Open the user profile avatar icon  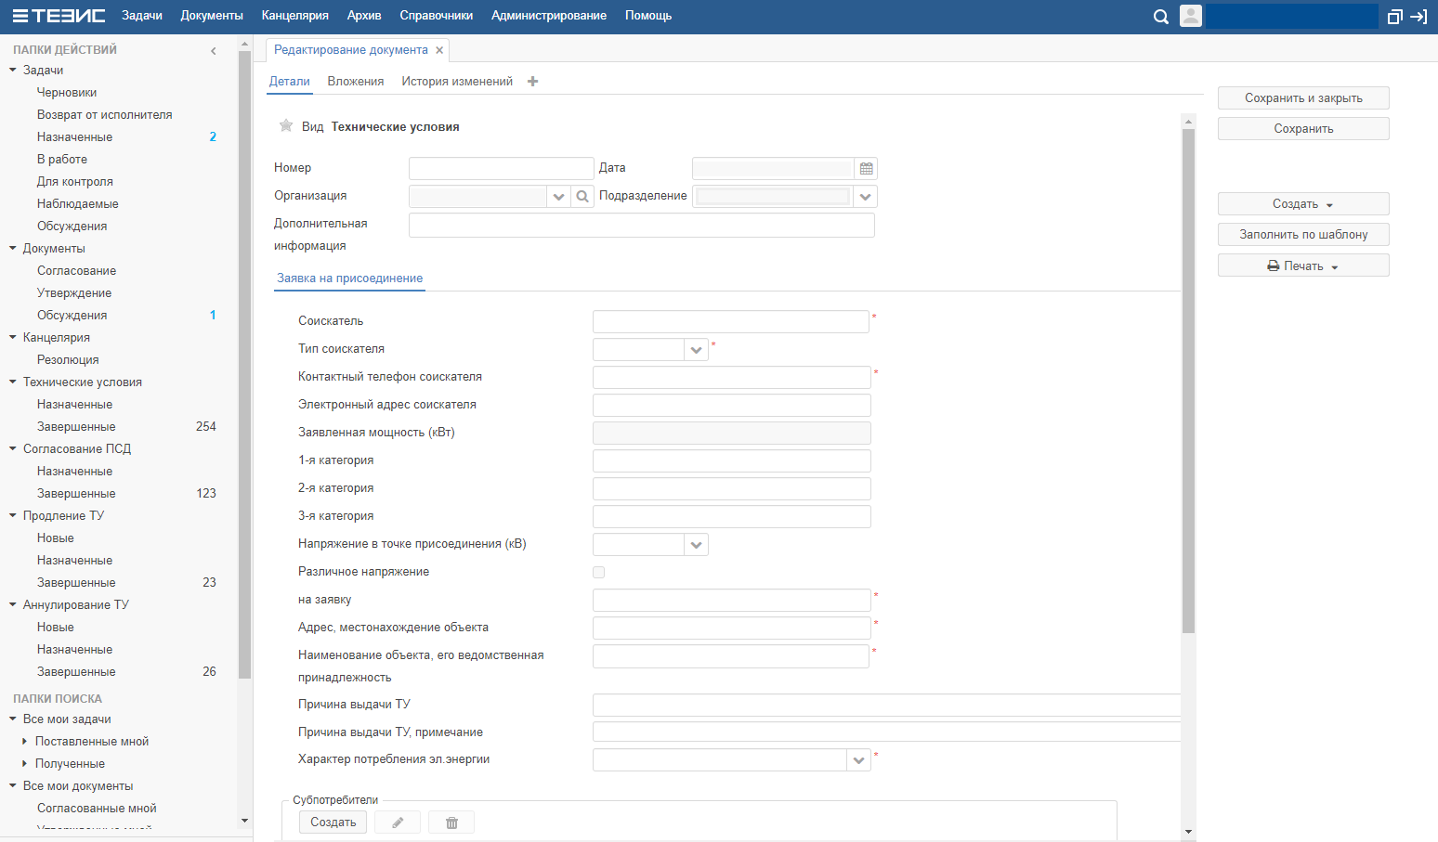(x=1190, y=16)
